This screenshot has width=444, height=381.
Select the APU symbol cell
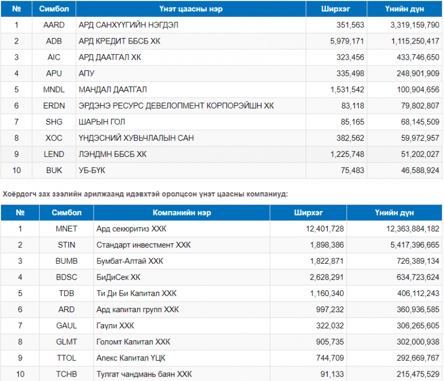(x=54, y=73)
